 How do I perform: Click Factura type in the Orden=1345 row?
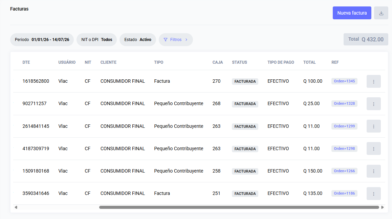tap(162, 81)
